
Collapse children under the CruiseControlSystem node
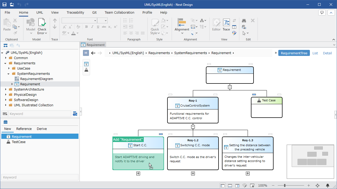[193, 127]
